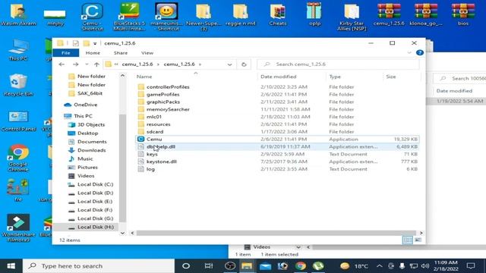
Task: Click the Search cemu_1.25.6 field
Action: pos(338,64)
